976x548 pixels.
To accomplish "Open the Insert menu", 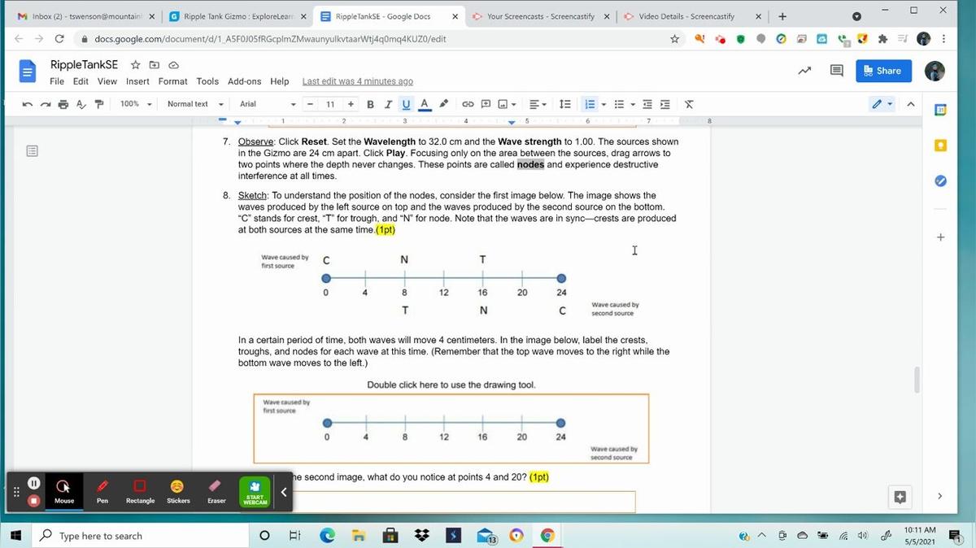I will 137,81.
